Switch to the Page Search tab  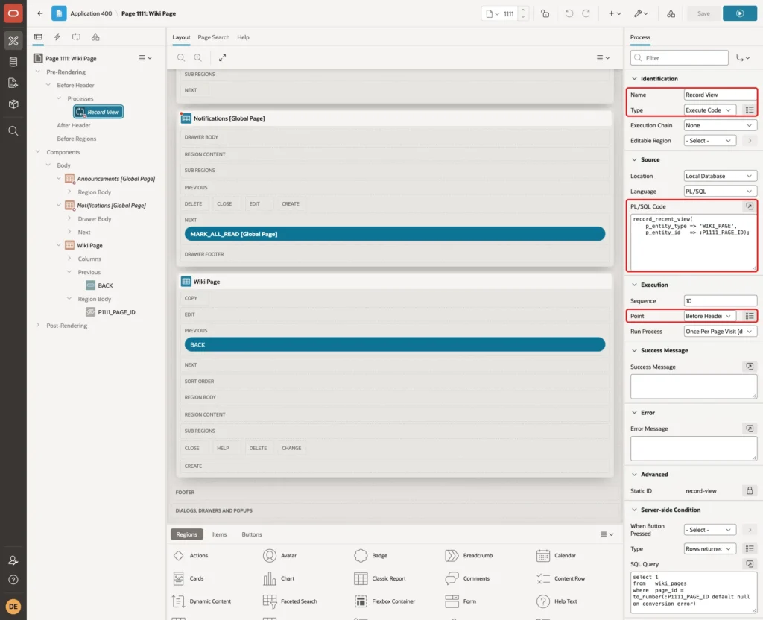point(213,37)
